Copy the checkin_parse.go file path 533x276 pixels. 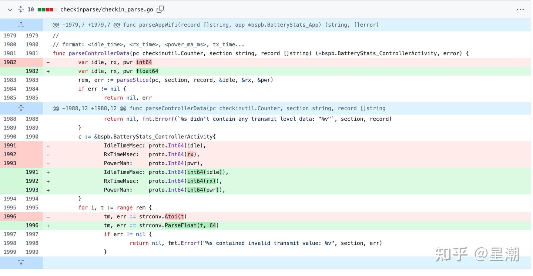pos(160,9)
